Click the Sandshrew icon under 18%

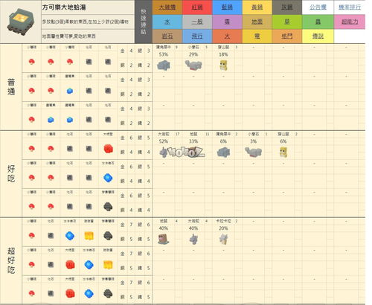coord(223,65)
